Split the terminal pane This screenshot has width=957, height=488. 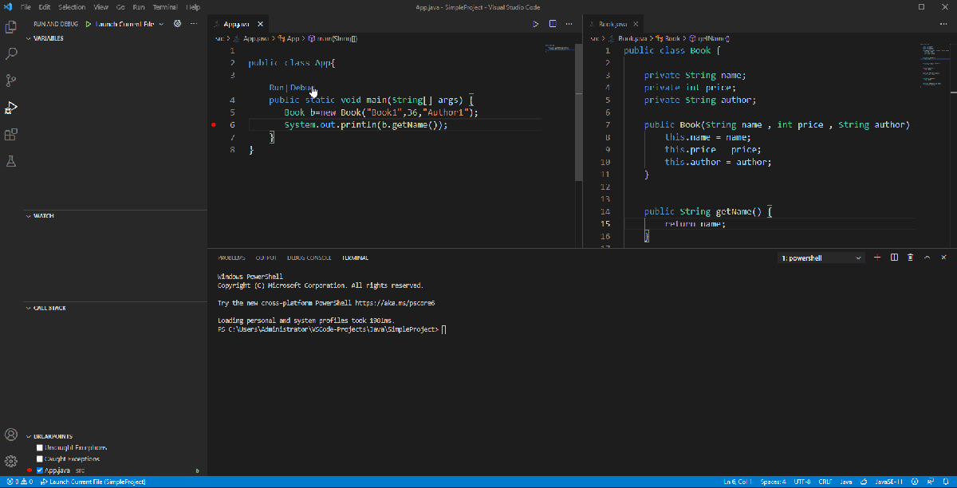[894, 258]
